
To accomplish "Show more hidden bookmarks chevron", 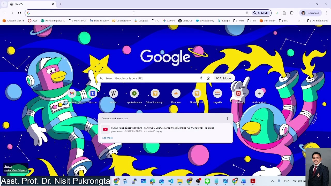I will click(x=299, y=21).
